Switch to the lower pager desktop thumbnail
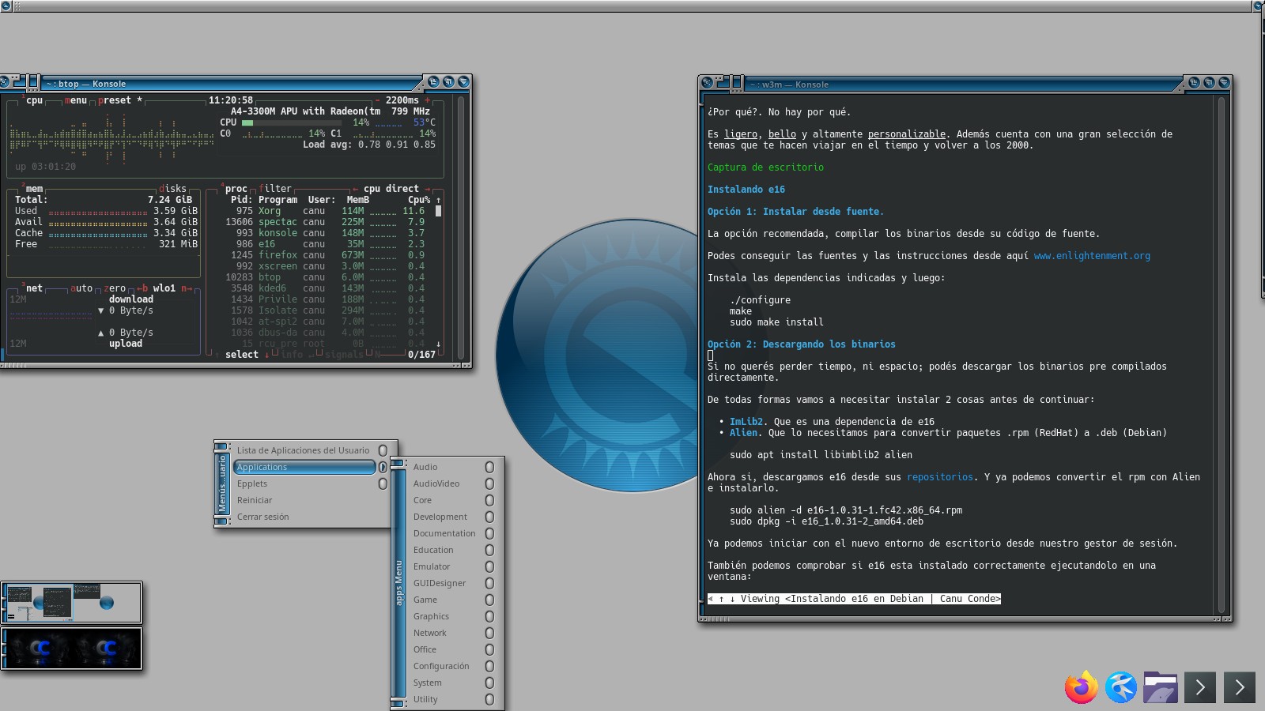This screenshot has width=1265, height=711. click(72, 648)
